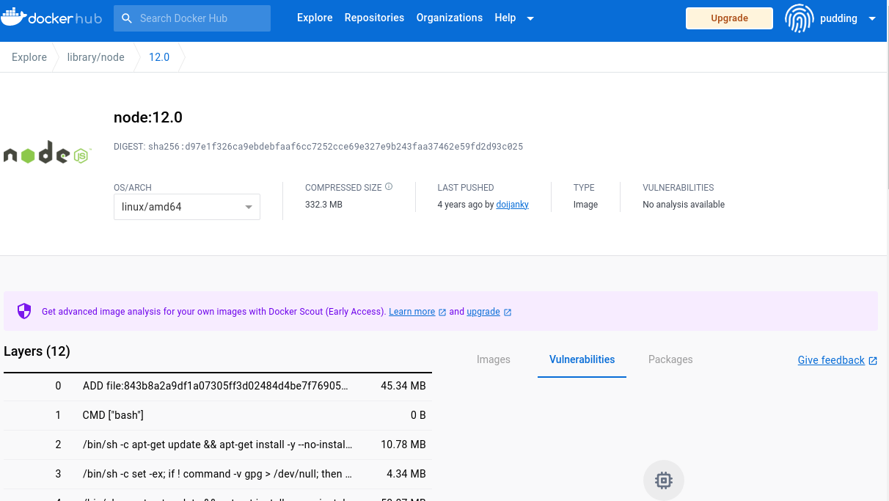
Task: Click the sha256 digest text
Action: pos(336,147)
